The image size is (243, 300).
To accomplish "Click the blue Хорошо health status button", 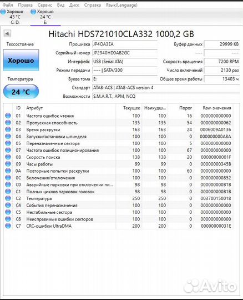I will coord(21,60).
